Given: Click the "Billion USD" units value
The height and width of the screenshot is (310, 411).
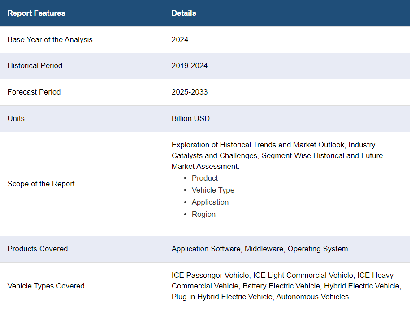Looking at the screenshot, I should click(190, 118).
